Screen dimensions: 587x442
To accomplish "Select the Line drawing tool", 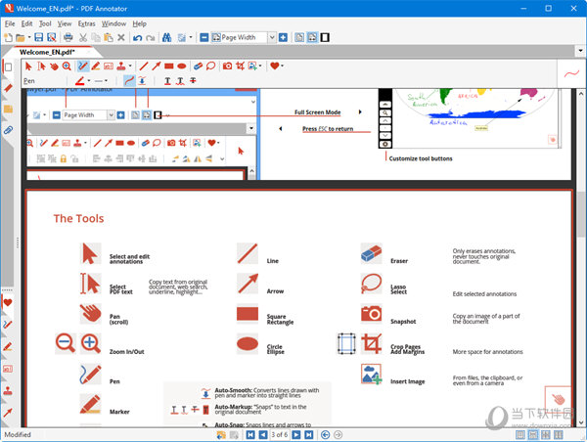I will (x=144, y=66).
